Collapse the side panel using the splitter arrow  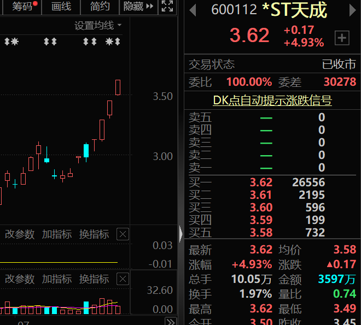[182, 234]
